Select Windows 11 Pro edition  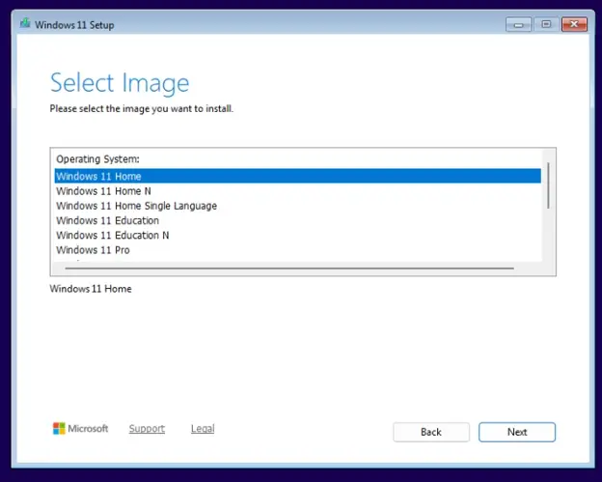[297, 250]
